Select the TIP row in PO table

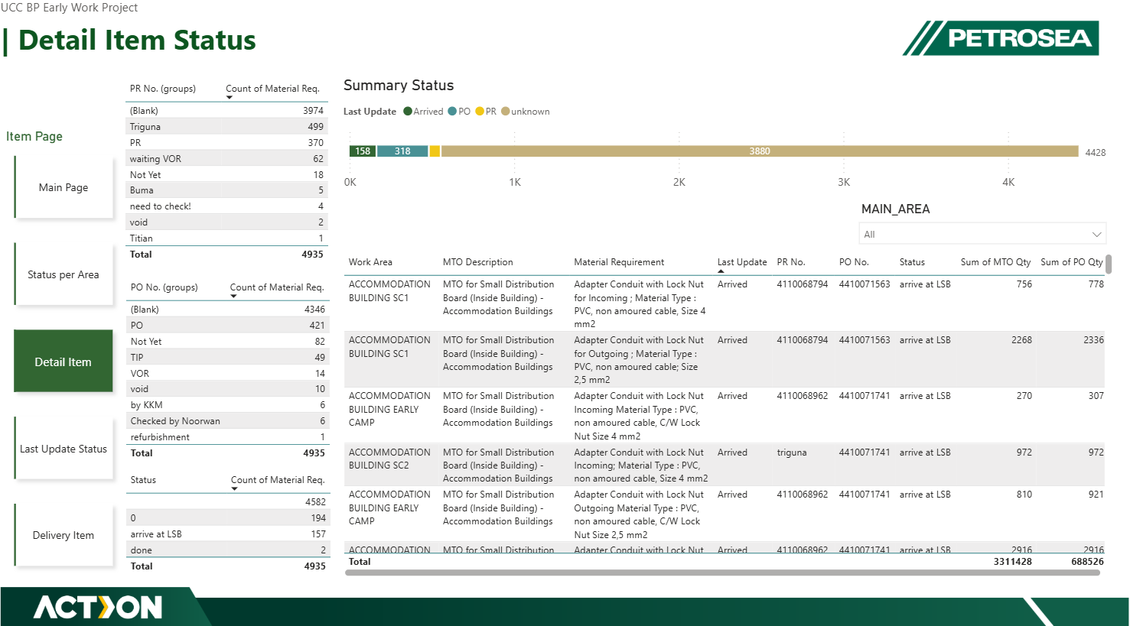[x=228, y=358]
